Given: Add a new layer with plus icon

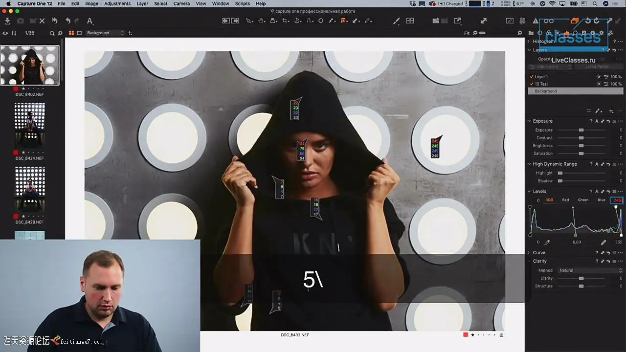Looking at the screenshot, I should (x=611, y=111).
